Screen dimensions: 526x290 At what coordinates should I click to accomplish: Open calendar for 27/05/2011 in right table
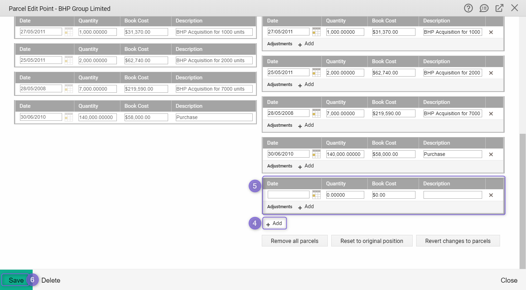coord(317,32)
